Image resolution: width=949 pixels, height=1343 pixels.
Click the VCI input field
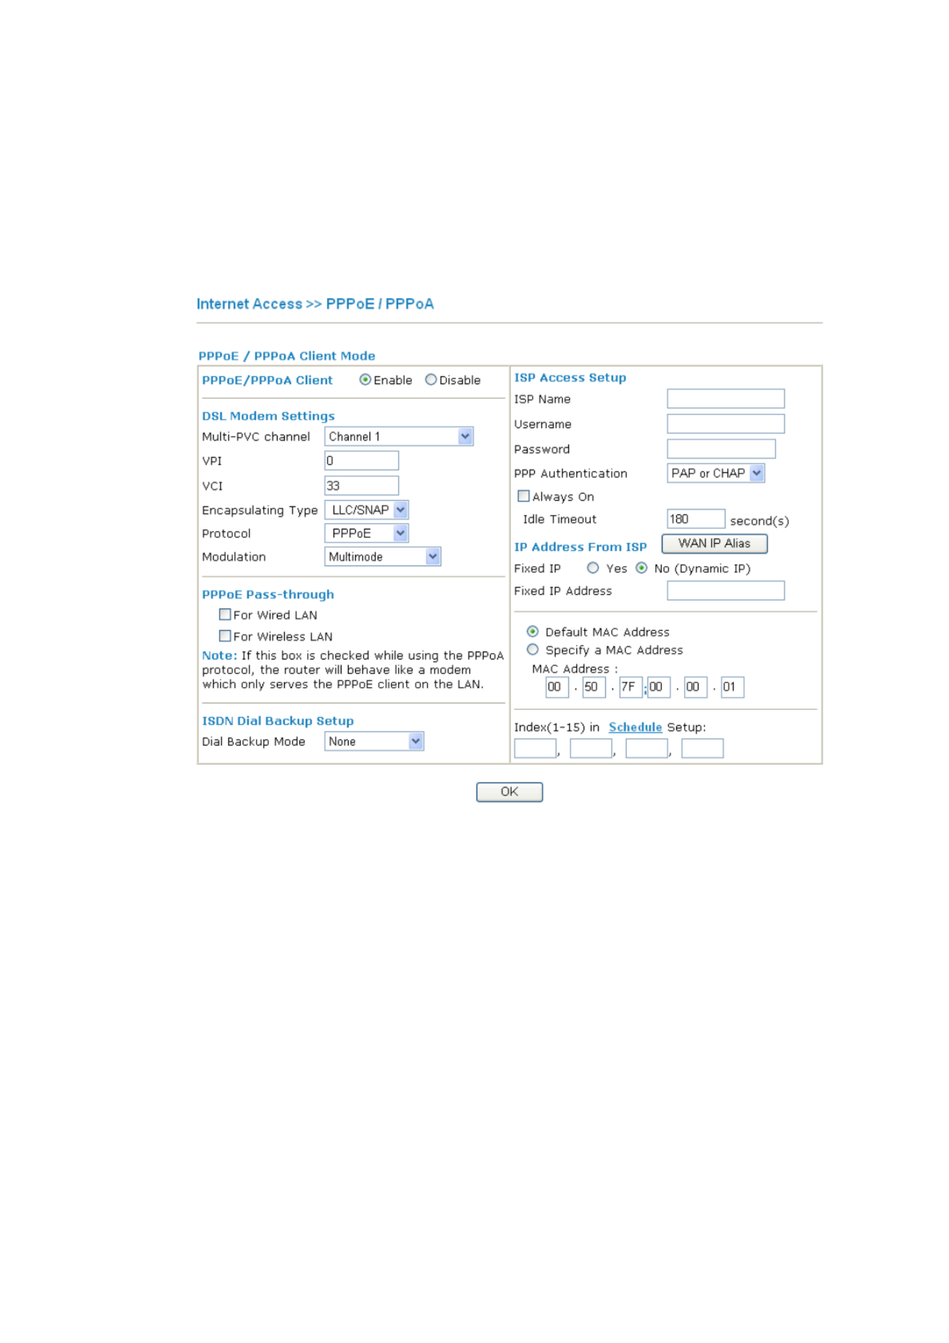tap(361, 485)
